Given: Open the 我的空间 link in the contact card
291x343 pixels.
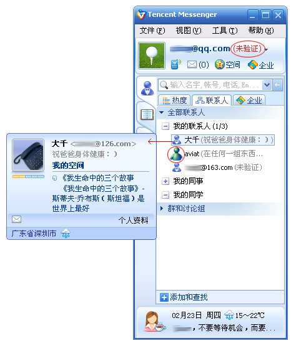Looking at the screenshot, I should coord(68,165).
